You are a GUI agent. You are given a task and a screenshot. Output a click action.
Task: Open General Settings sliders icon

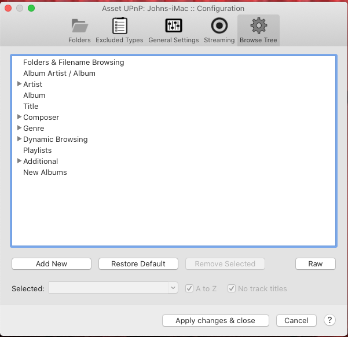[173, 26]
